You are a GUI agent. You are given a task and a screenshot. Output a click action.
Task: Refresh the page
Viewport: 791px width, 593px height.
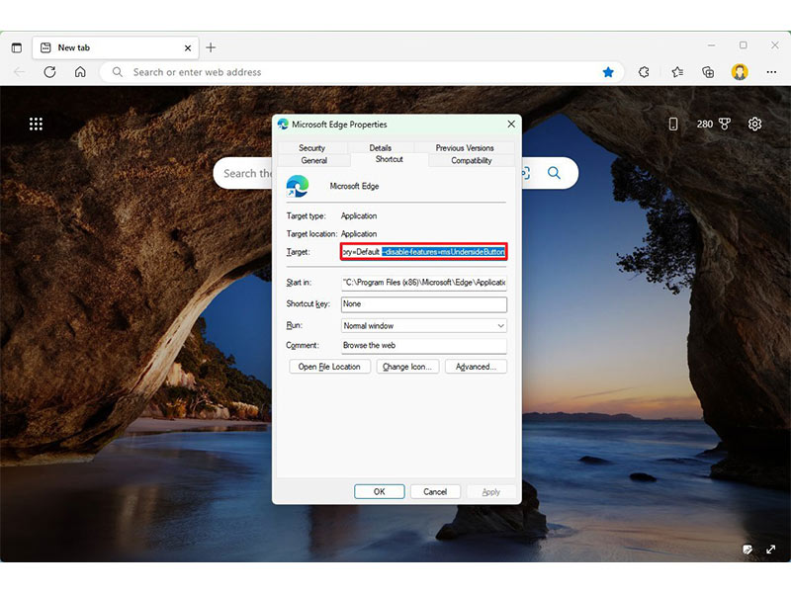coord(50,72)
